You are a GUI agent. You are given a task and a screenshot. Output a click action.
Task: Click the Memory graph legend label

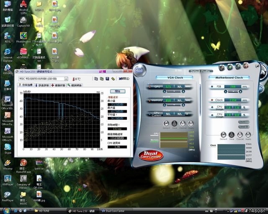coord(155,140)
